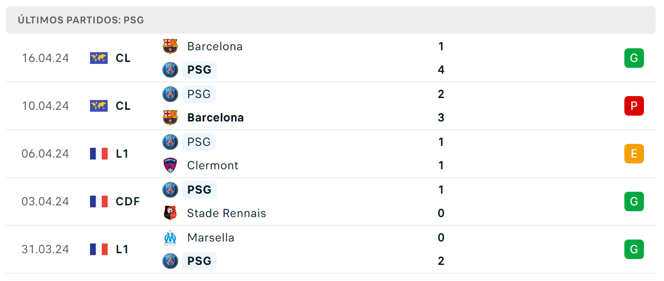The width and height of the screenshot is (664, 281).
Task: Click Champions League icon for 16.04.24
Action: point(99,58)
